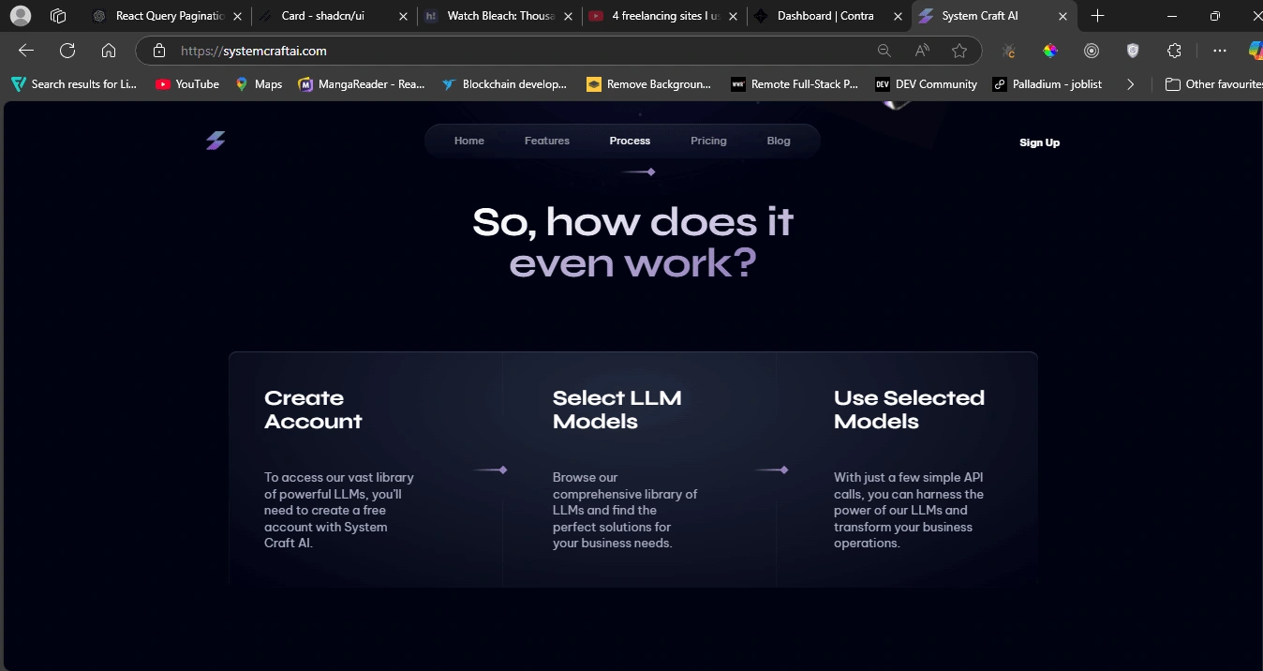Image resolution: width=1263 pixels, height=671 pixels.
Task: Open the tab actions workspace icon
Action: point(58,16)
